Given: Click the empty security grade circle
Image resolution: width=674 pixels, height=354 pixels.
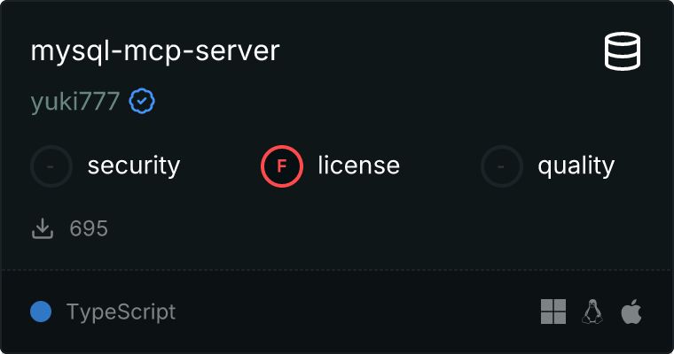Looking at the screenshot, I should pos(51,165).
